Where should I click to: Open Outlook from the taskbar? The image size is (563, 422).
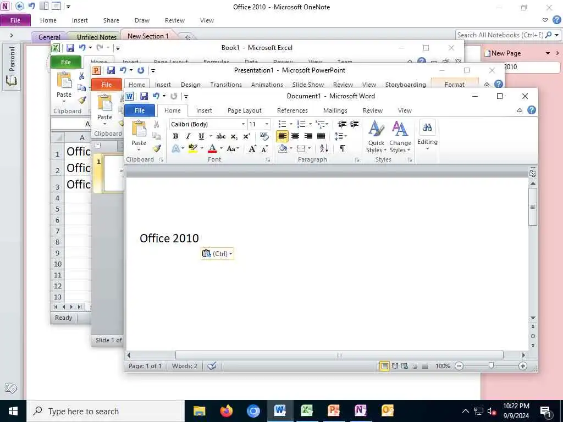(388, 410)
